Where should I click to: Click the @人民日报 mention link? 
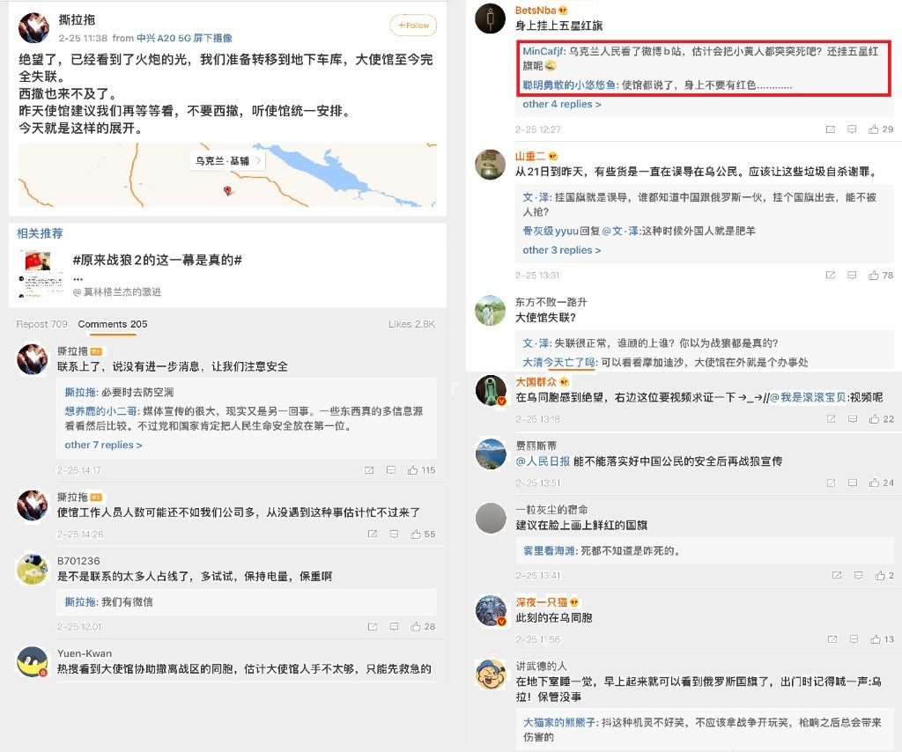[543, 461]
